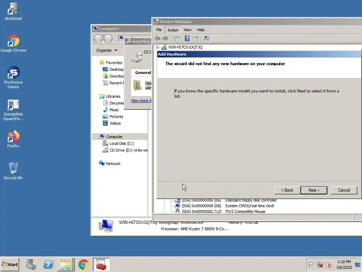Open SpongeBob SquarePants desktop shortcut
Screen dimensions: 362x272
pyautogui.click(x=13, y=110)
